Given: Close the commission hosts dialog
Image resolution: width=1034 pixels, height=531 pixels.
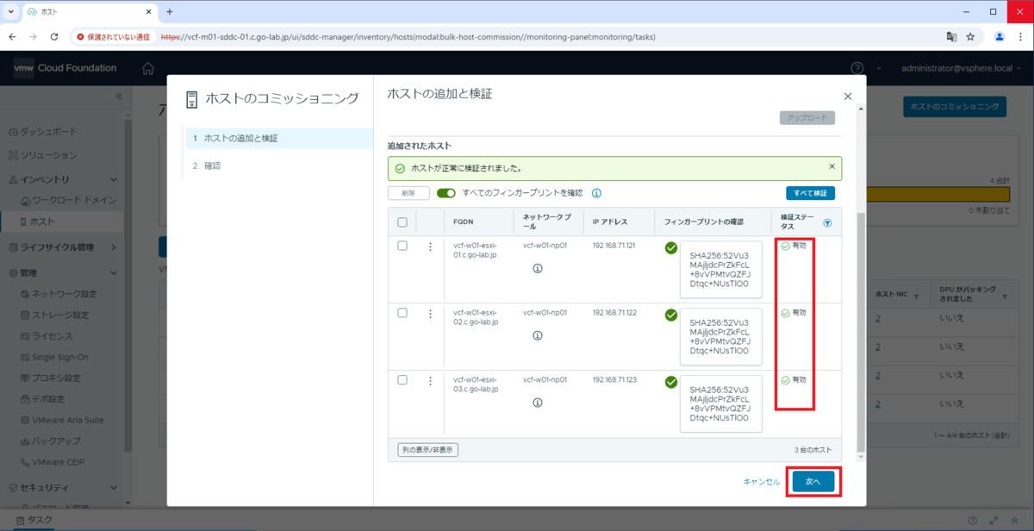Looking at the screenshot, I should tap(847, 97).
